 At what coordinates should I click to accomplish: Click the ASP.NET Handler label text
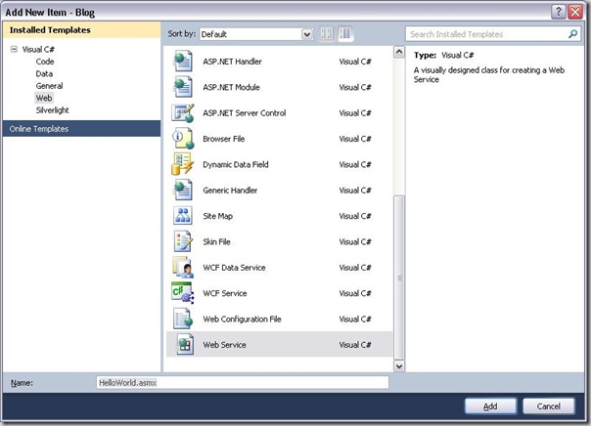click(x=232, y=62)
